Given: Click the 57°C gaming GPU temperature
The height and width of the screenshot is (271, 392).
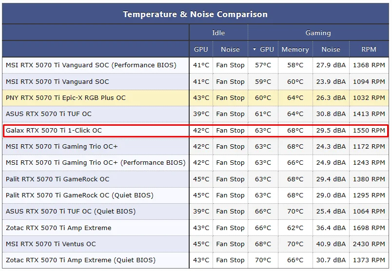Looking at the screenshot, I should coord(263,65).
